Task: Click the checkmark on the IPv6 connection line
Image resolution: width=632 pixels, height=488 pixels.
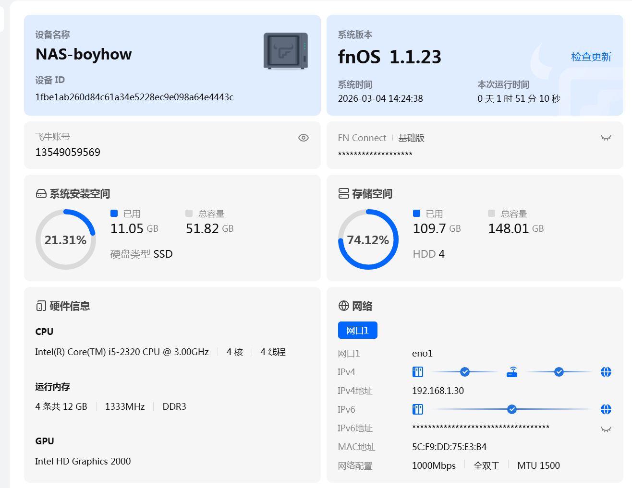Action: [x=511, y=409]
